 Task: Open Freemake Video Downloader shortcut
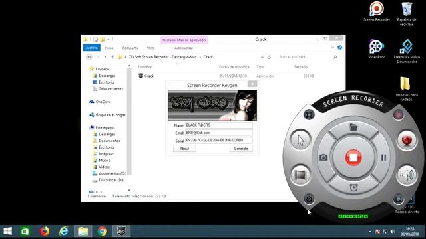[407, 51]
